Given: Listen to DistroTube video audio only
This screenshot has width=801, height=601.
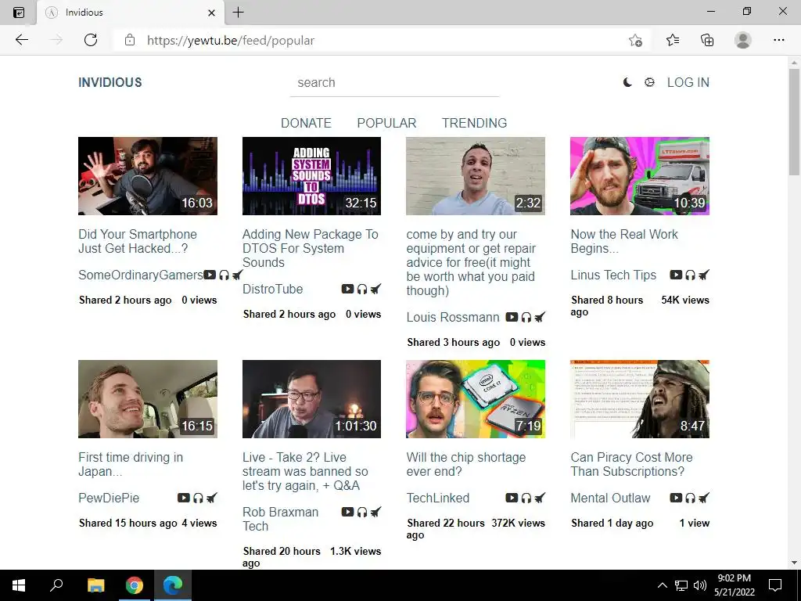Looking at the screenshot, I should click(361, 290).
